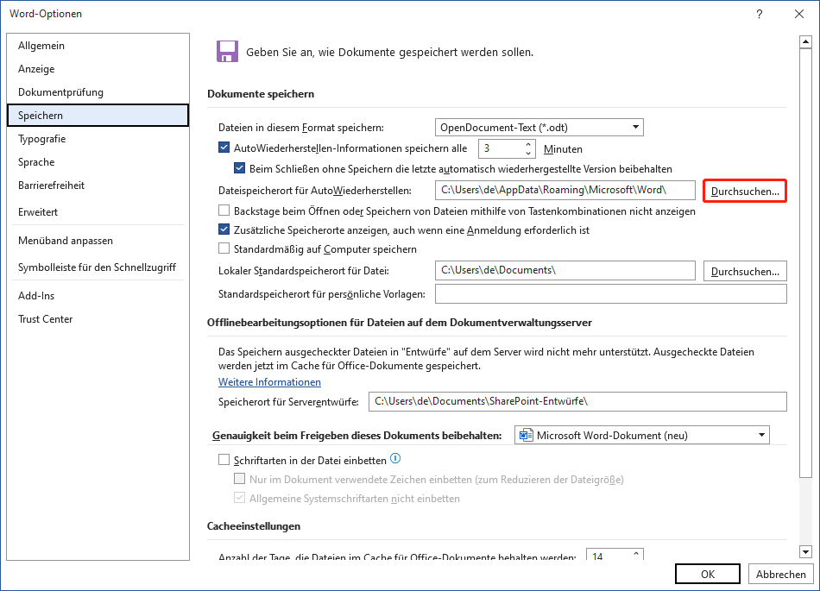820x591 pixels.
Task: Click the AutoWiederherstellen file location field
Action: pyautogui.click(x=565, y=190)
